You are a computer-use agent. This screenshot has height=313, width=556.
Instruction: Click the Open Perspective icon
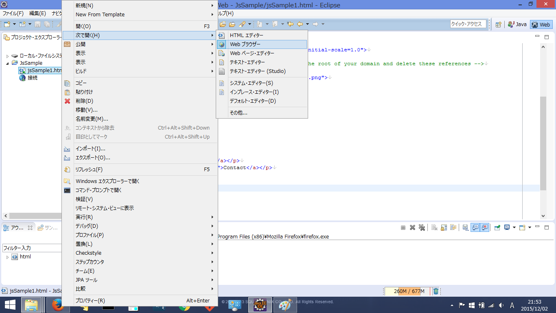498,24
